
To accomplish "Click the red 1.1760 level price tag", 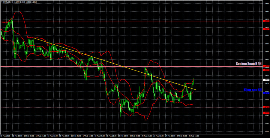I will (x=266, y=107).
